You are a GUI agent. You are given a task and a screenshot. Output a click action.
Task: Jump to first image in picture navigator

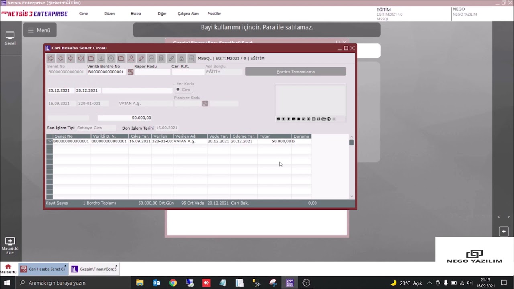pyautogui.click(x=278, y=119)
